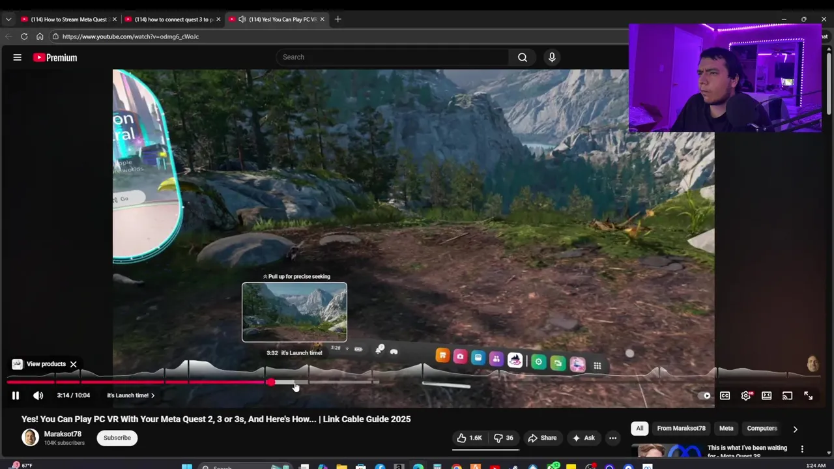The height and width of the screenshot is (469, 834).
Task: Select the 'Meta' filter chip
Action: [726, 429]
